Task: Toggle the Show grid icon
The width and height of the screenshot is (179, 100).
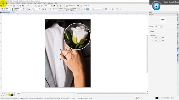Action: [x=61, y=6]
